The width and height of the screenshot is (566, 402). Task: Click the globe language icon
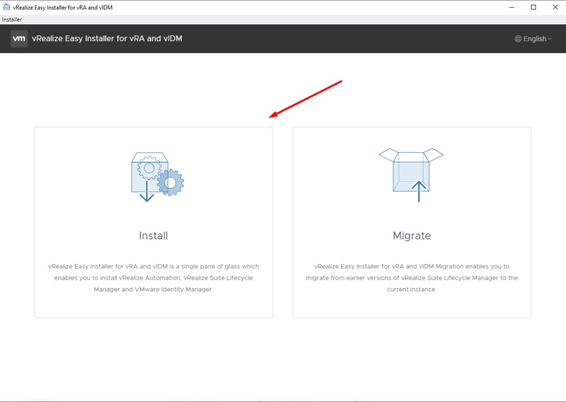(x=518, y=39)
